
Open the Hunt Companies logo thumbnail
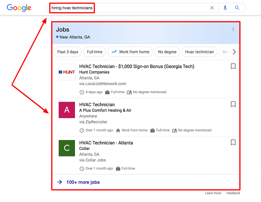point(67,72)
